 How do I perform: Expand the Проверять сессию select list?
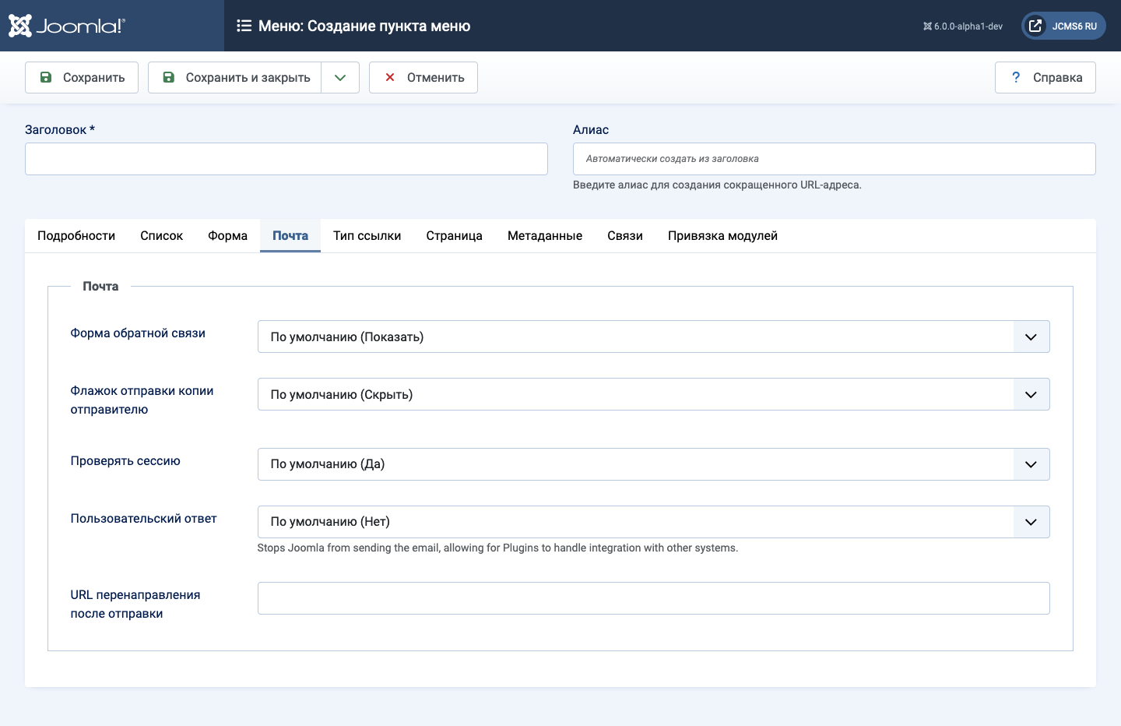653,464
